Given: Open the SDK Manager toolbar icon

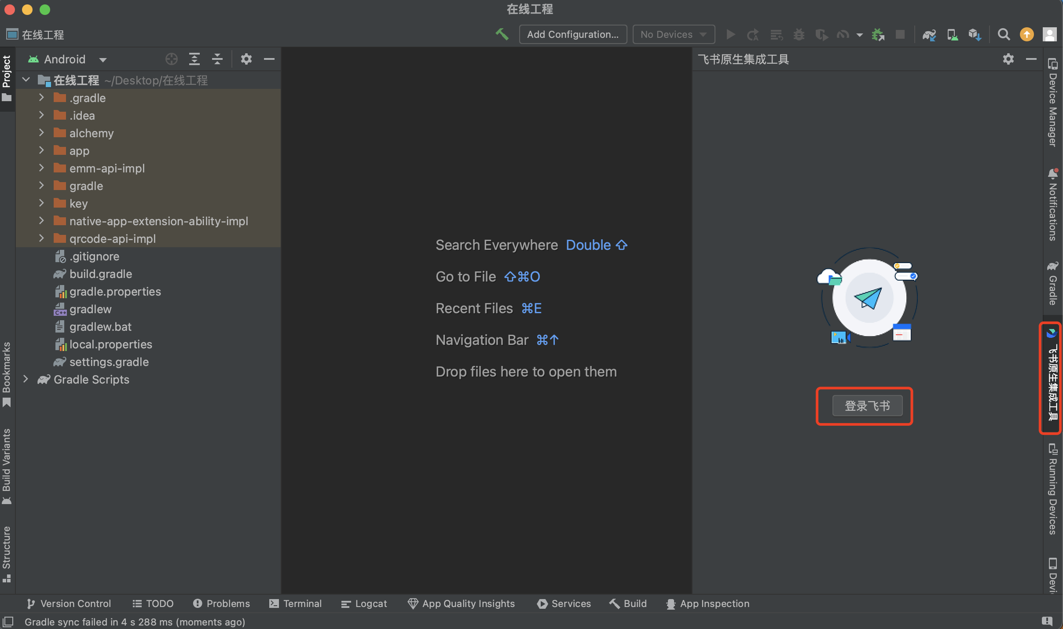Looking at the screenshot, I should tap(975, 34).
